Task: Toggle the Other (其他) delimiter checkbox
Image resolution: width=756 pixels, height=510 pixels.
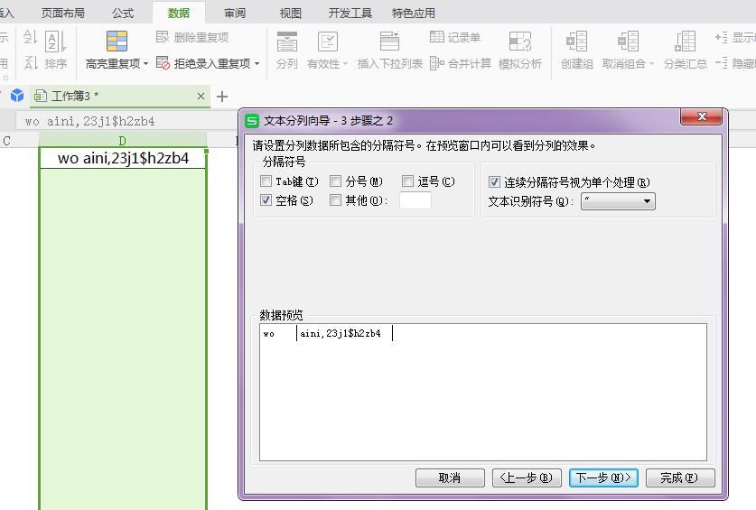Action: click(x=336, y=200)
